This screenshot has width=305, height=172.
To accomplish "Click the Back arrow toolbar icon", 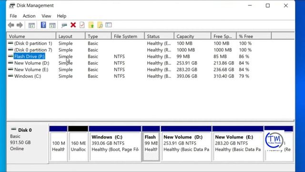I will point(11,25).
